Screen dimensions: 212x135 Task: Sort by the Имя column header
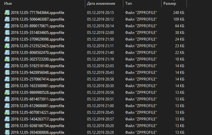pos(8,3)
